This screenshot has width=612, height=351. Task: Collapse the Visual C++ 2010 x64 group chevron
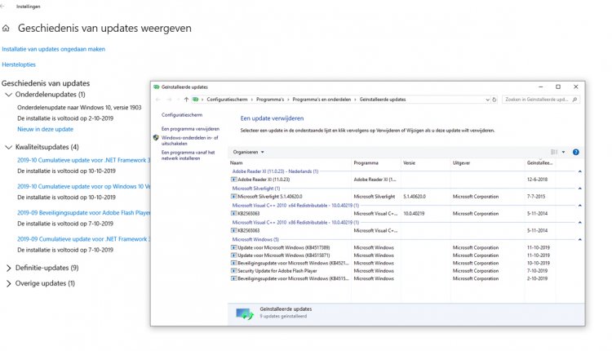pyautogui.click(x=579, y=206)
